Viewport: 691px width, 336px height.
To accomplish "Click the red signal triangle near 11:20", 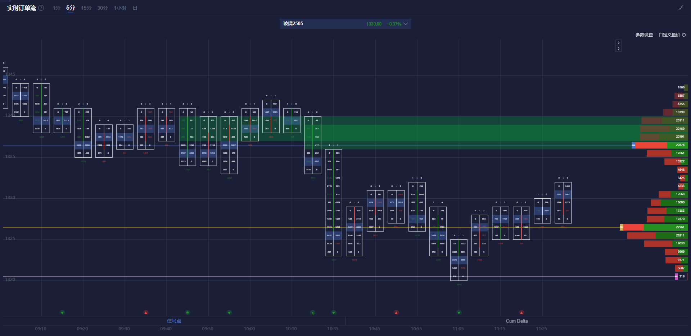I will [521, 313].
